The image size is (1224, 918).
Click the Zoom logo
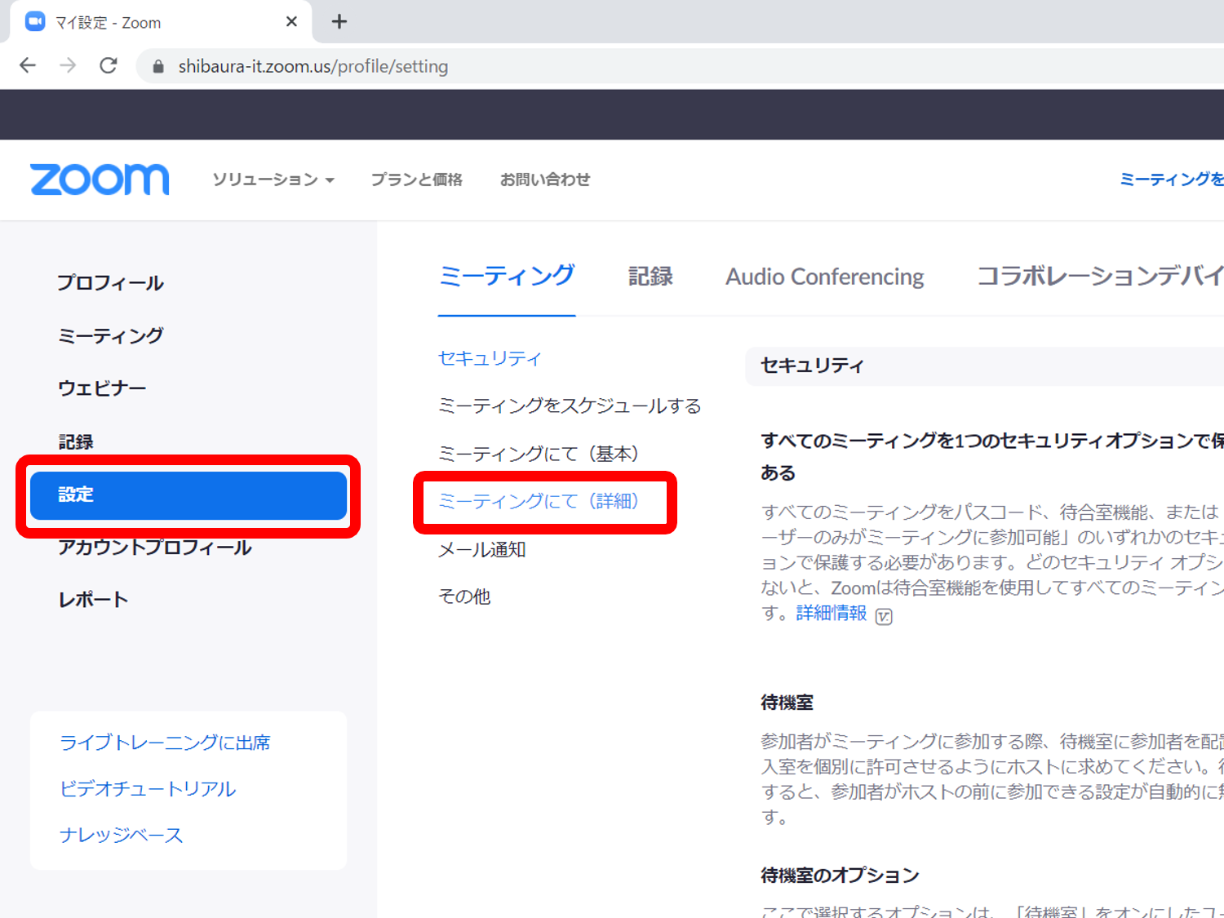coord(100,180)
